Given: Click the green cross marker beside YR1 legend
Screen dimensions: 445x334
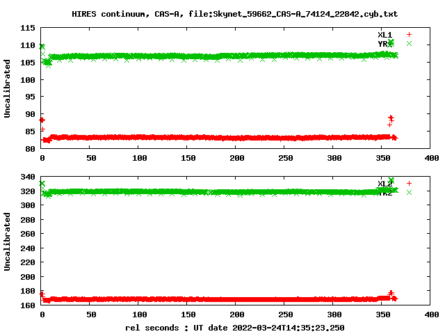Looking at the screenshot, I should [x=409, y=44].
